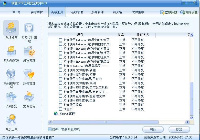Click the Rising lion logo in title bar
This screenshot has width=200, height=140.
[5, 3]
